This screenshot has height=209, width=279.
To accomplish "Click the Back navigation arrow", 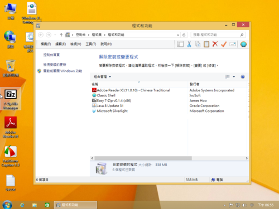I will [x=41, y=35].
